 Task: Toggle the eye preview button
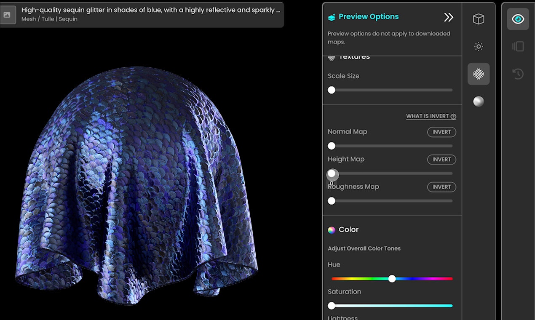pos(518,19)
